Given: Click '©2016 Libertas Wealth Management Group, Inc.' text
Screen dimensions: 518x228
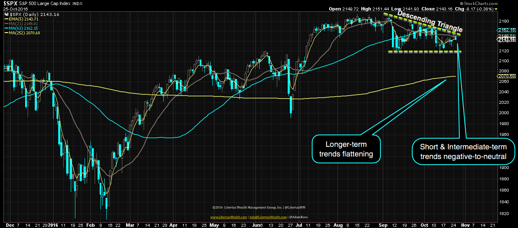Looking at the screenshot, I should [248, 207].
